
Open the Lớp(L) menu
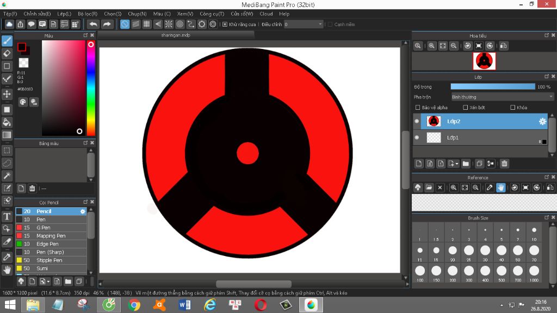pos(64,14)
